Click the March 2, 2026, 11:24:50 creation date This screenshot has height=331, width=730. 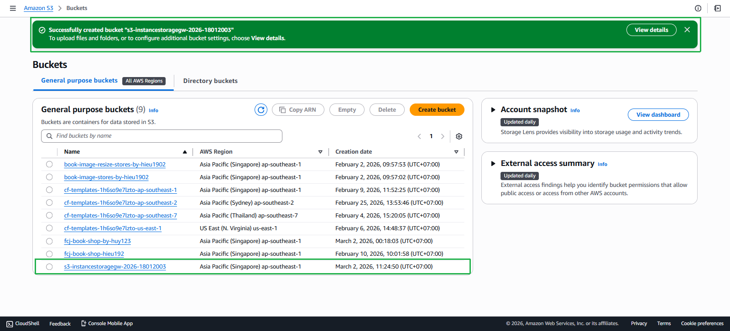[384, 267]
